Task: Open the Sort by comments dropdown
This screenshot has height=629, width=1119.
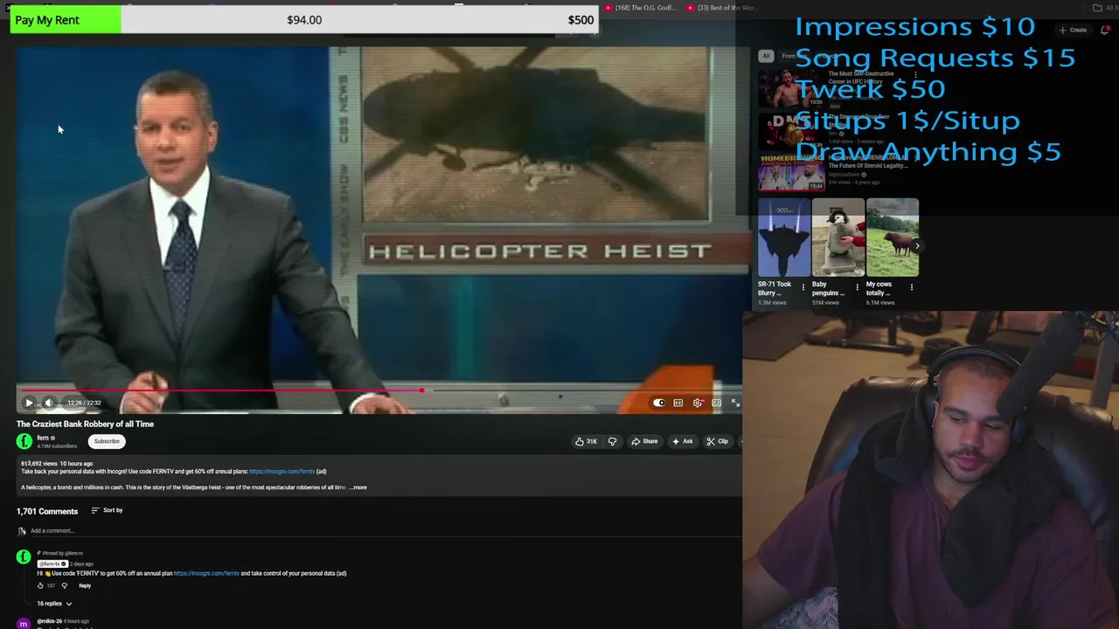Action: tap(107, 510)
